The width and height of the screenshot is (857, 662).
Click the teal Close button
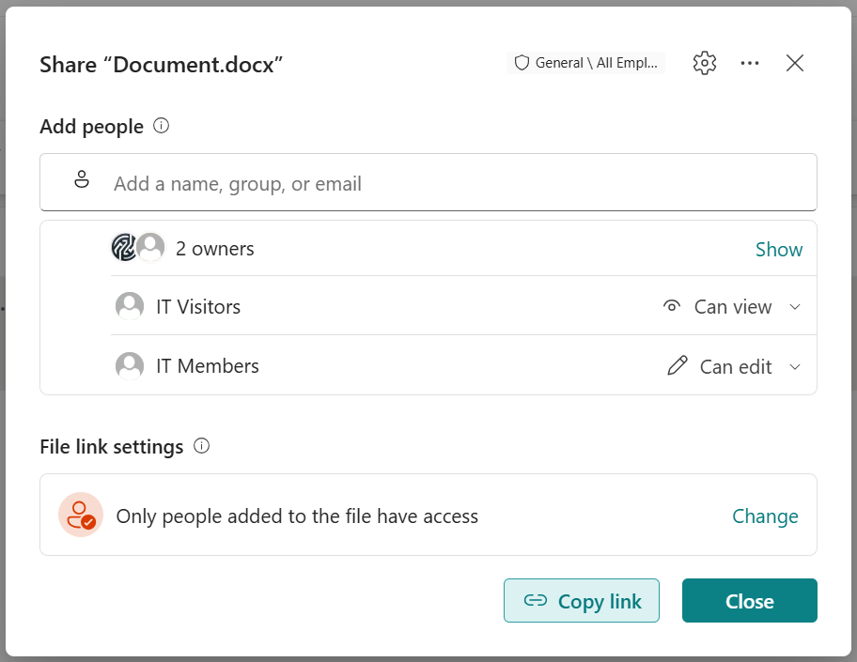(749, 601)
